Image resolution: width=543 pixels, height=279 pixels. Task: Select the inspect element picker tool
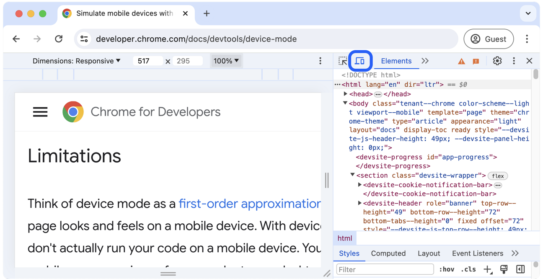[343, 61]
